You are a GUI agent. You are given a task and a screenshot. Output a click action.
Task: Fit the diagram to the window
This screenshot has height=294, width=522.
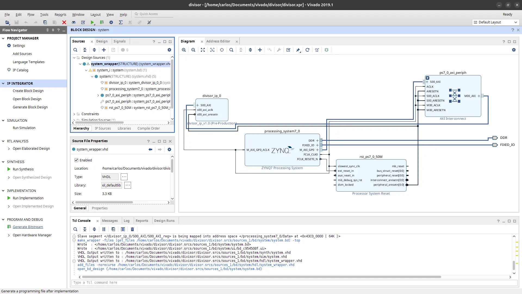[x=203, y=50]
